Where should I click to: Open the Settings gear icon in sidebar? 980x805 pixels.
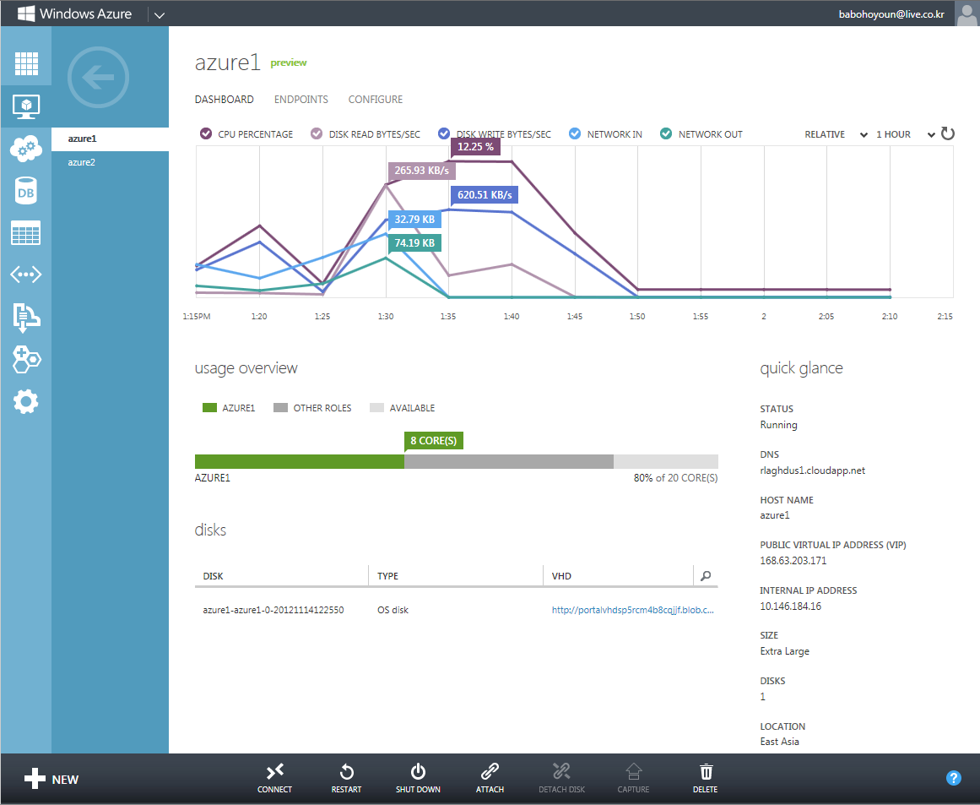click(25, 401)
